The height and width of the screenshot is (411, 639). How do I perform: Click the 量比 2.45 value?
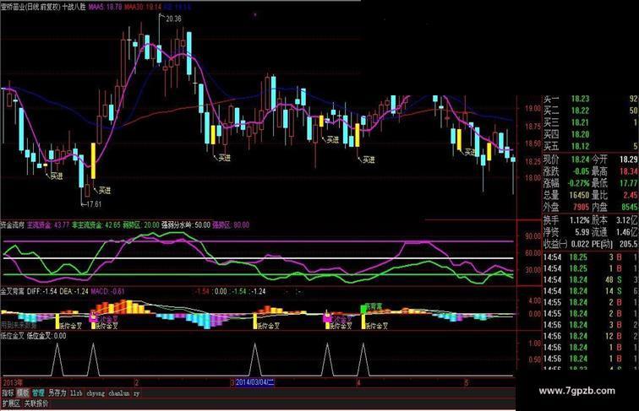tap(631, 195)
